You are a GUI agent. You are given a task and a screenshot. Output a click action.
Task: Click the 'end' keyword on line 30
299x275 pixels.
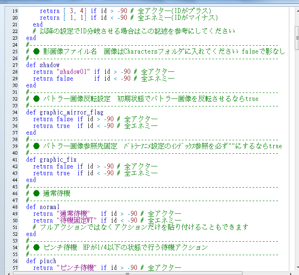pos(31,85)
